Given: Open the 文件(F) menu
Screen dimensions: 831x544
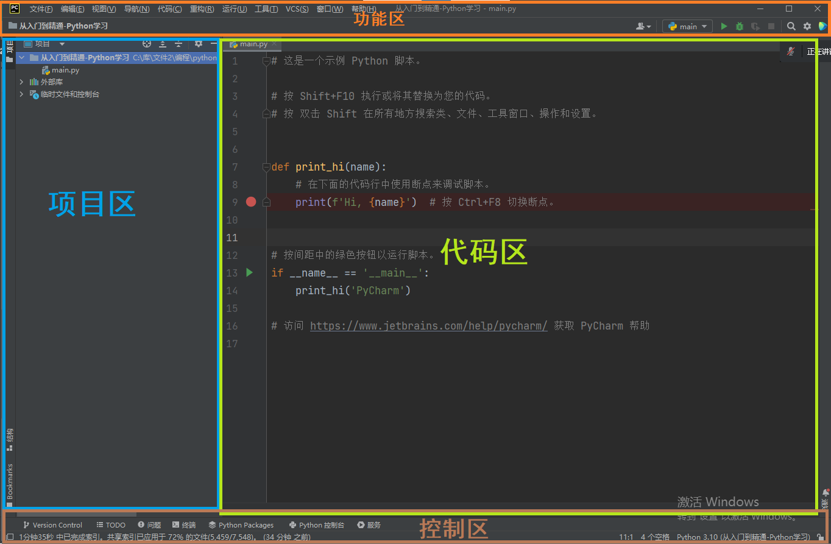Looking at the screenshot, I should [x=41, y=9].
